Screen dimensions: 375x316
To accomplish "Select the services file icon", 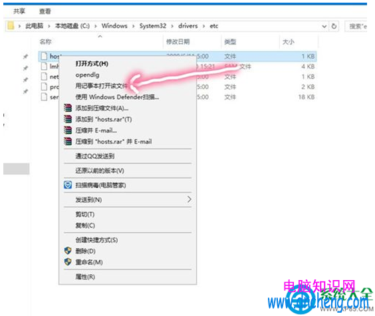I will 44,97.
